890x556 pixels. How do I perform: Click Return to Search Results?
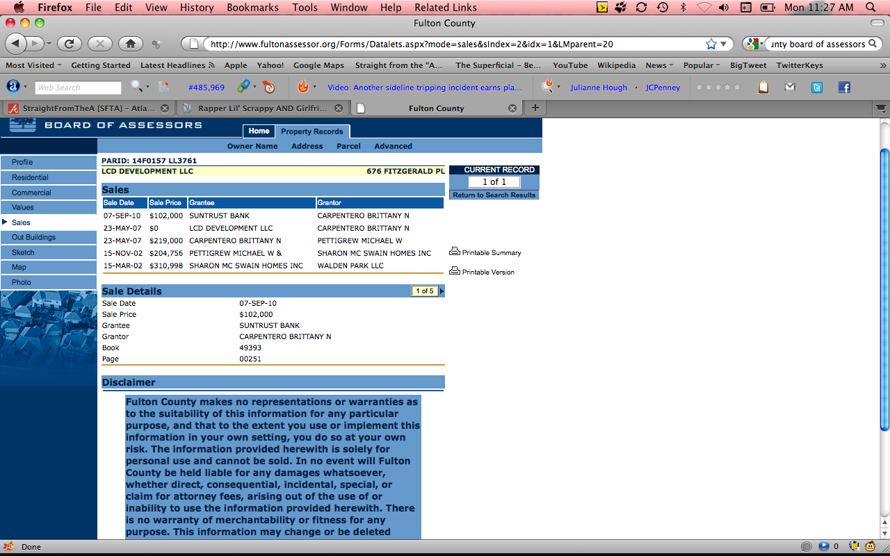(494, 195)
